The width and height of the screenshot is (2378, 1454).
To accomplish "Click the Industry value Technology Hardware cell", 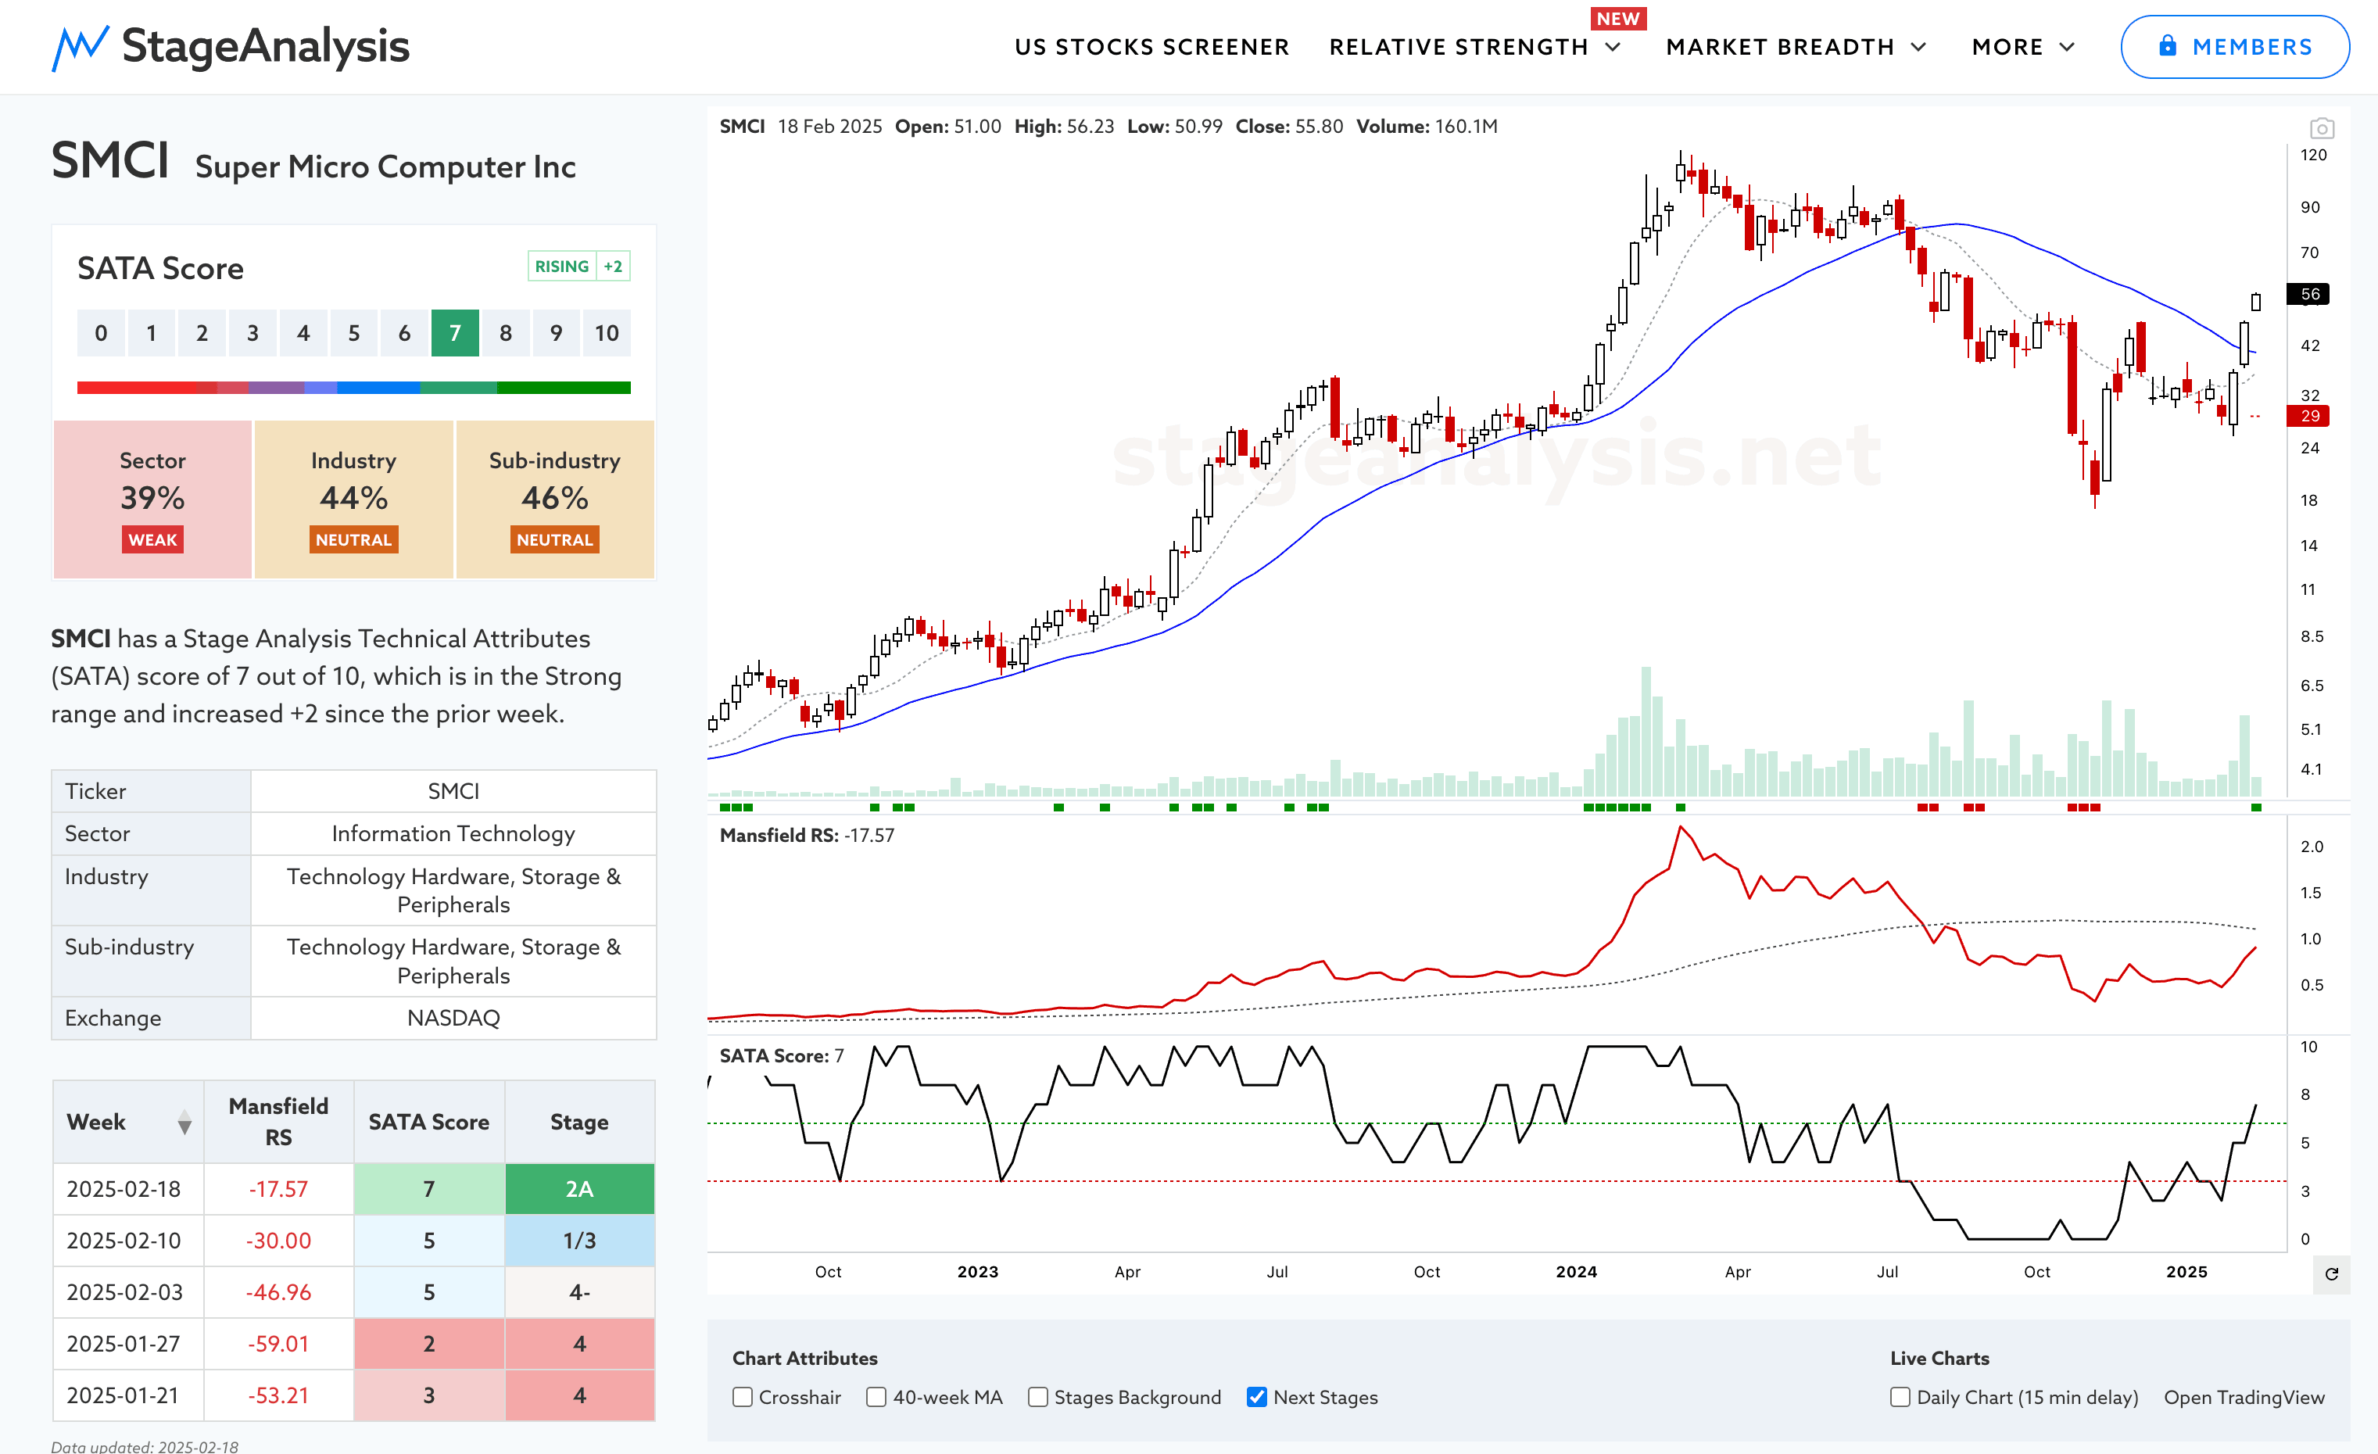I will point(453,890).
